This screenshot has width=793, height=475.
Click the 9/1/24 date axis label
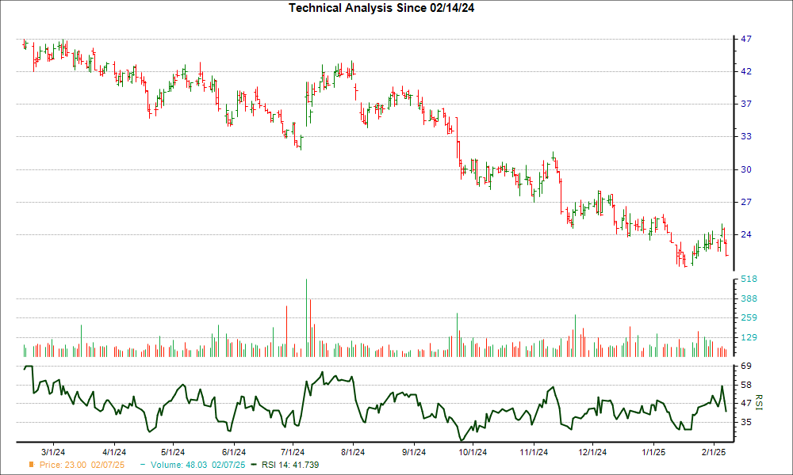414,452
